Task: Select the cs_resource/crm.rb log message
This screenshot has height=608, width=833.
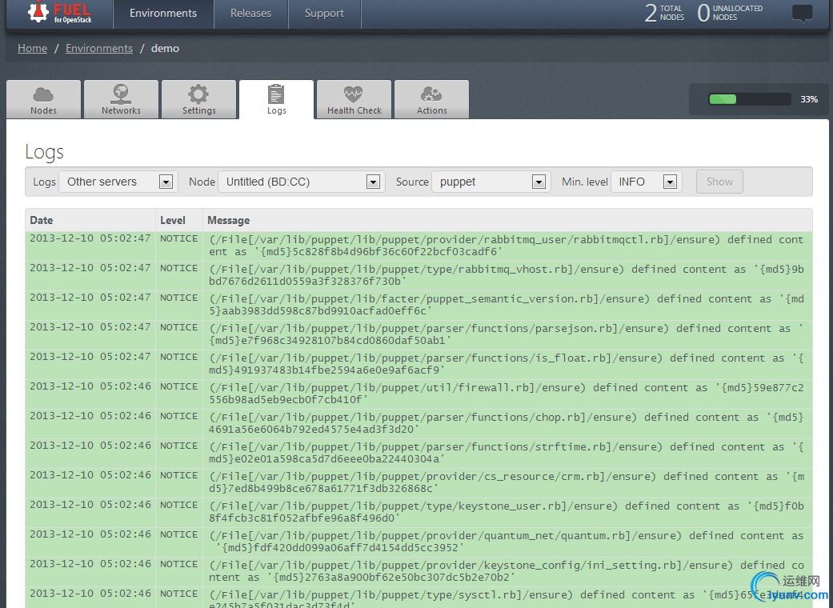Action: tap(507, 482)
